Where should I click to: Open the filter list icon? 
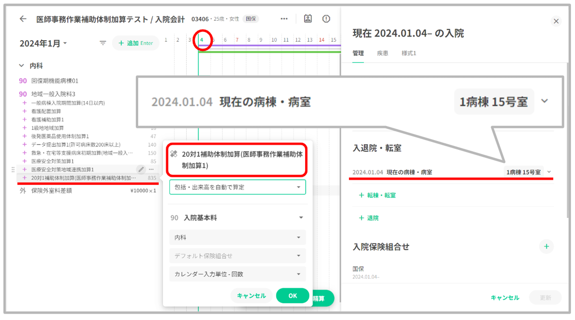pyautogui.click(x=103, y=43)
